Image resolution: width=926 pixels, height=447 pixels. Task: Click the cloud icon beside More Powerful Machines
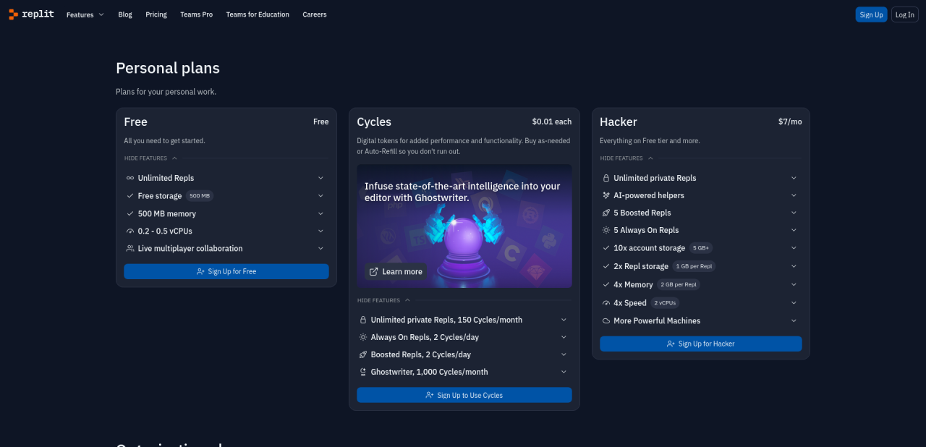click(x=606, y=320)
